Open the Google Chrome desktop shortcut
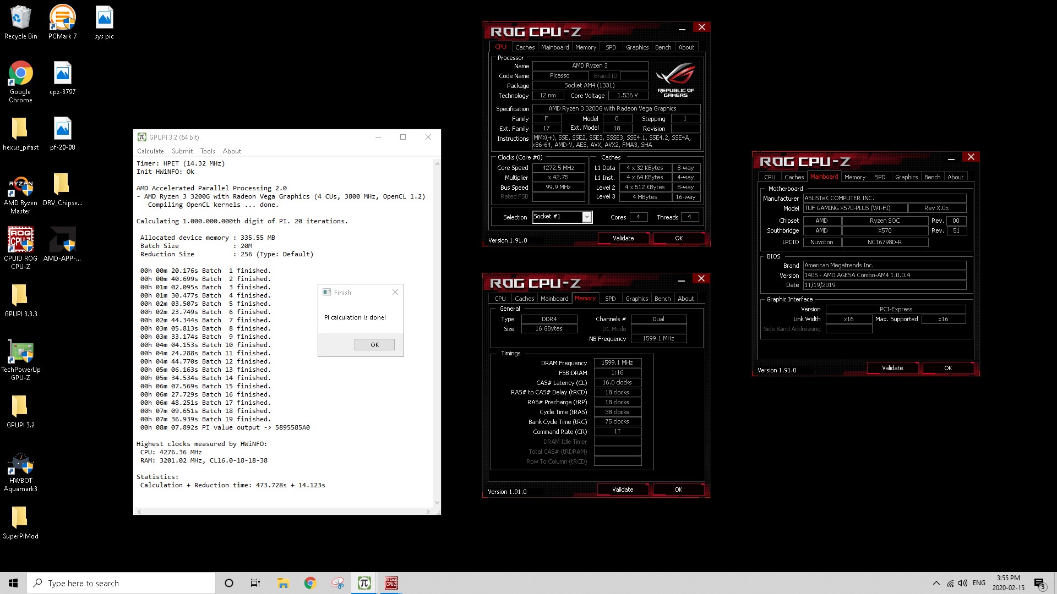 20,81
